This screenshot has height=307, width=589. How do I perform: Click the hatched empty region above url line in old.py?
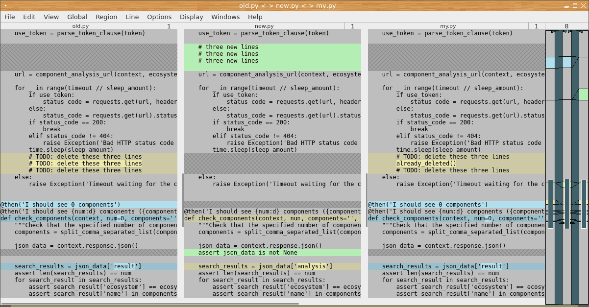point(89,57)
